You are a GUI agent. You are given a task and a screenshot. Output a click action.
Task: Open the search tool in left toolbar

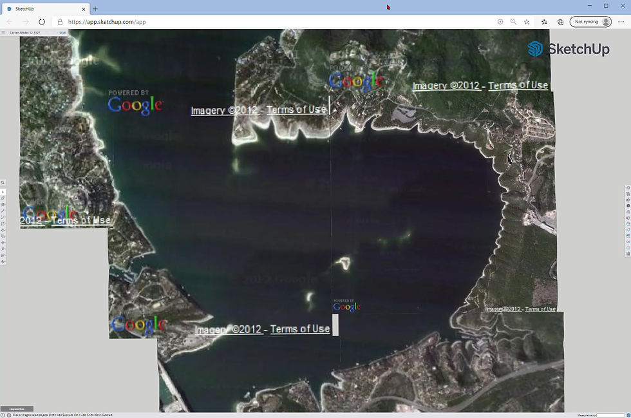[x=3, y=182]
